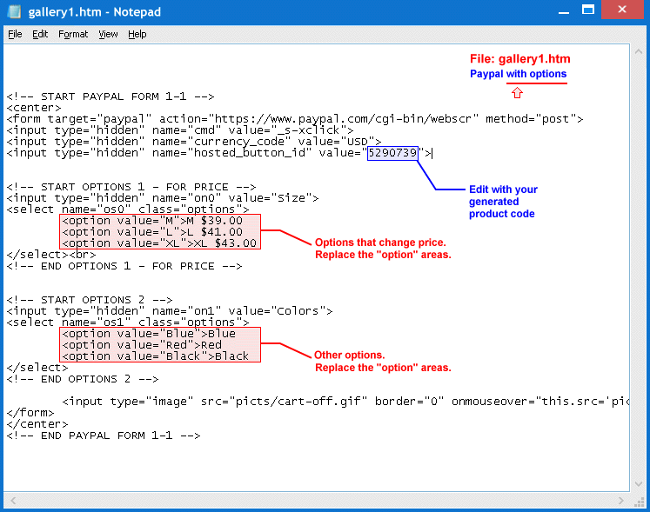Open the View menu
The width and height of the screenshot is (650, 512).
coord(108,35)
